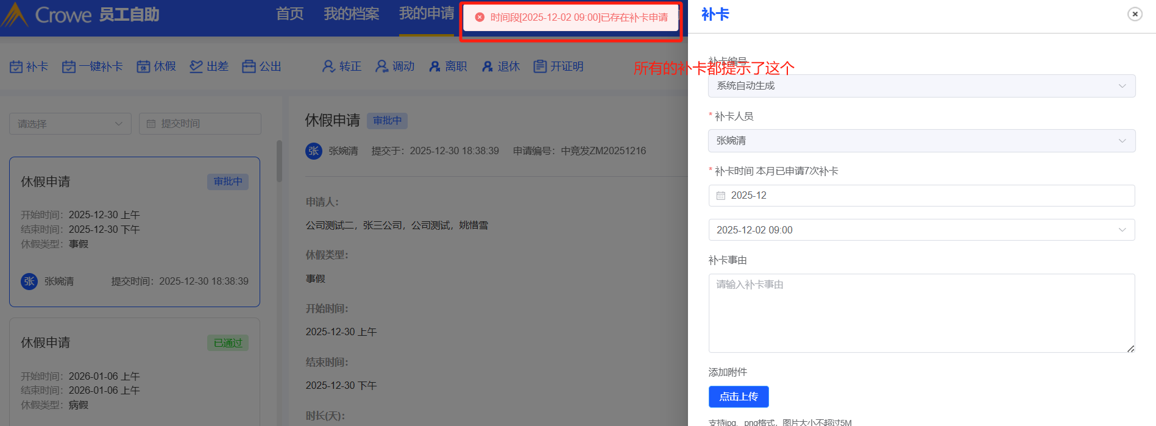The width and height of the screenshot is (1156, 426).
Task: Click the 添加附件 label
Action: 728,372
